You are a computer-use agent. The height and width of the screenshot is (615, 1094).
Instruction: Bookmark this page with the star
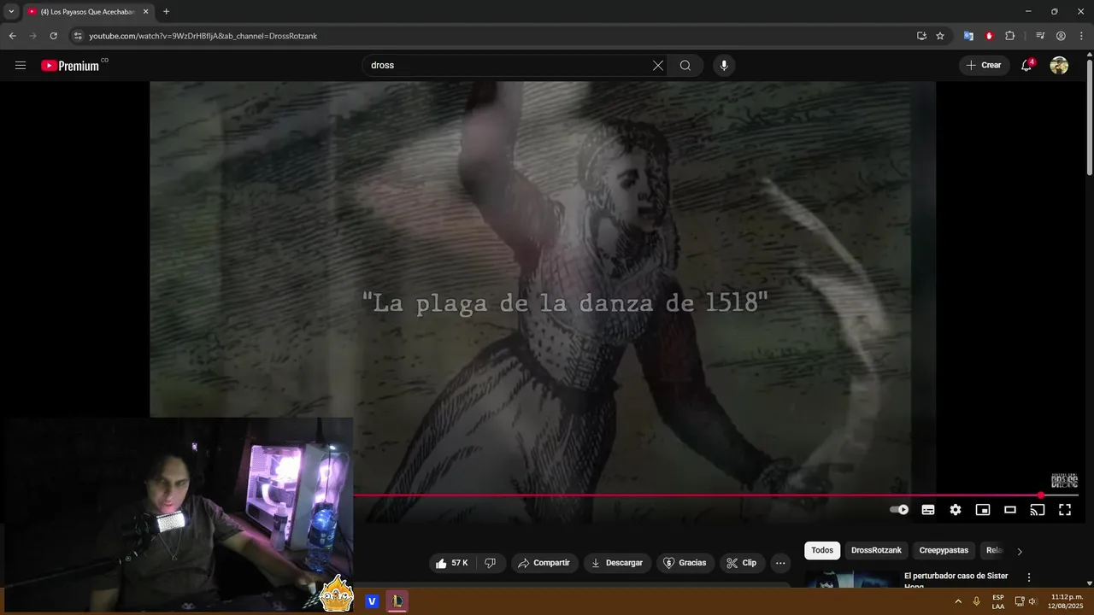click(x=940, y=36)
